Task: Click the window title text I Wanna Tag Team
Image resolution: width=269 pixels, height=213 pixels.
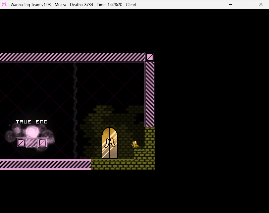Action: pyautogui.click(x=24, y=5)
